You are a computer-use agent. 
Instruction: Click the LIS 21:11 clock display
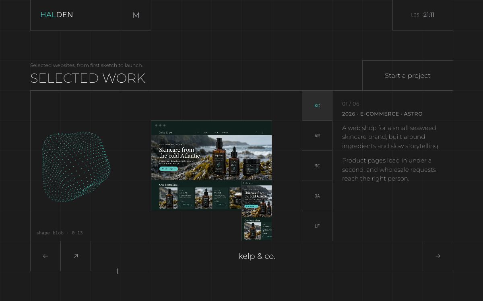(x=423, y=15)
